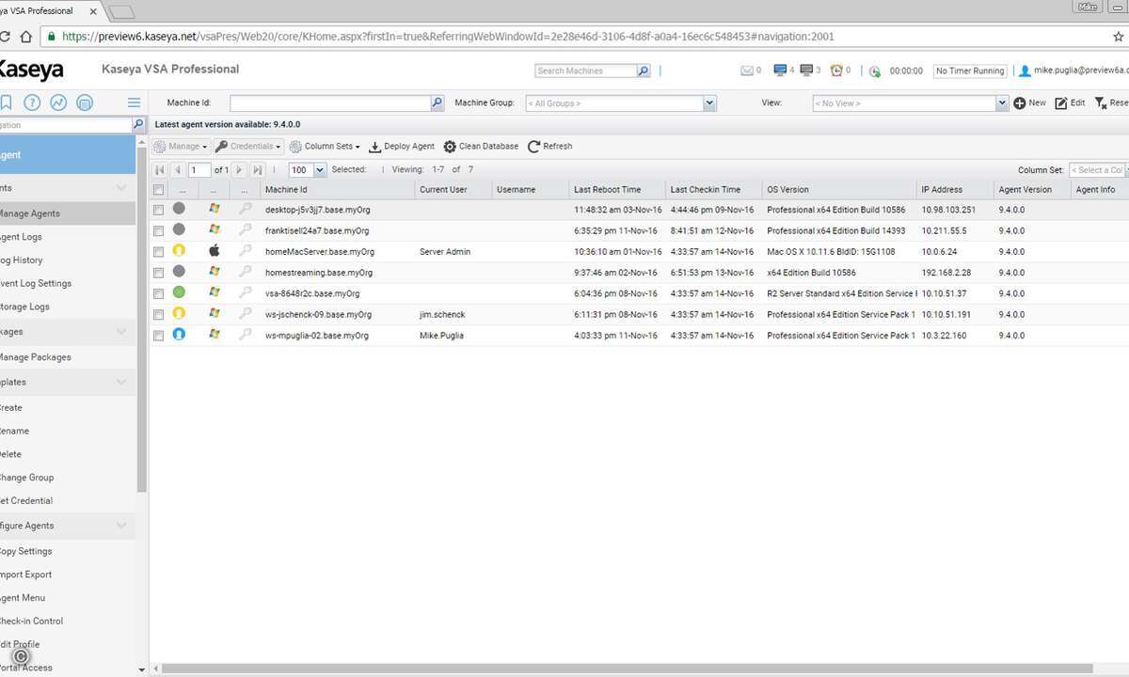
Task: Click No Timer Running button
Action: 969,71
